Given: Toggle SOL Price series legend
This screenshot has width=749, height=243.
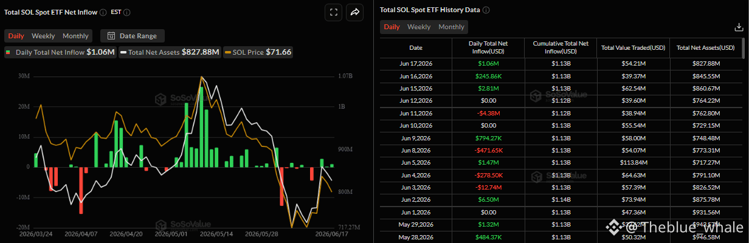Looking at the screenshot, I should tap(258, 52).
